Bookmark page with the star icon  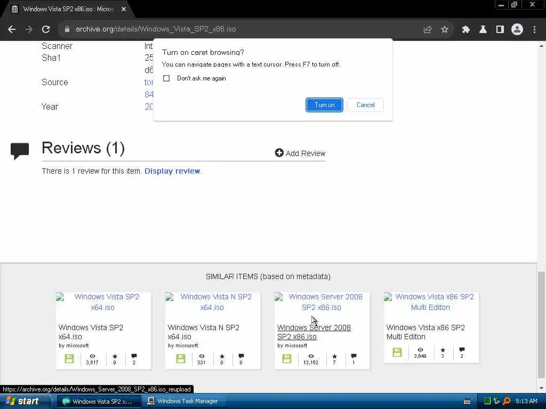click(444, 30)
